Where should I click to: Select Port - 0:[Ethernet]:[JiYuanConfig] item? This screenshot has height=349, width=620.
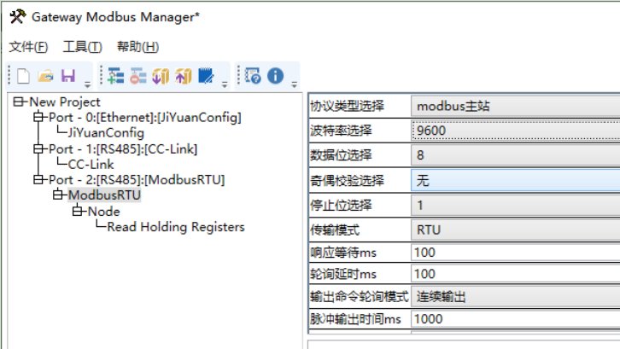[145, 118]
